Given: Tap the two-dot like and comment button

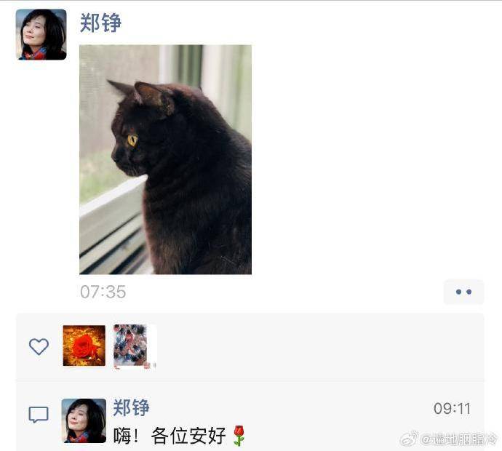Looking at the screenshot, I should [463, 292].
